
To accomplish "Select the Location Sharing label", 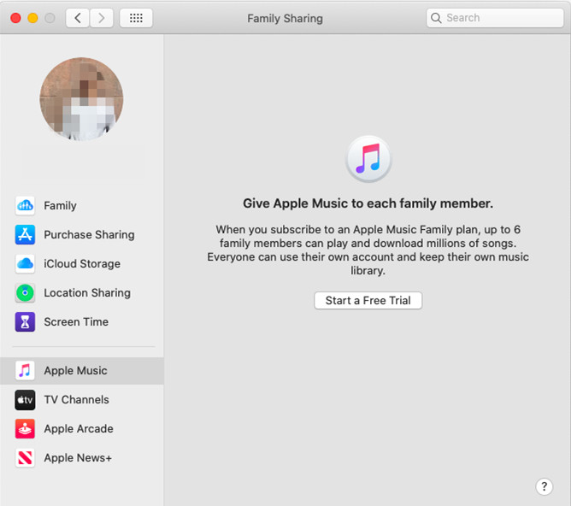I will point(87,293).
